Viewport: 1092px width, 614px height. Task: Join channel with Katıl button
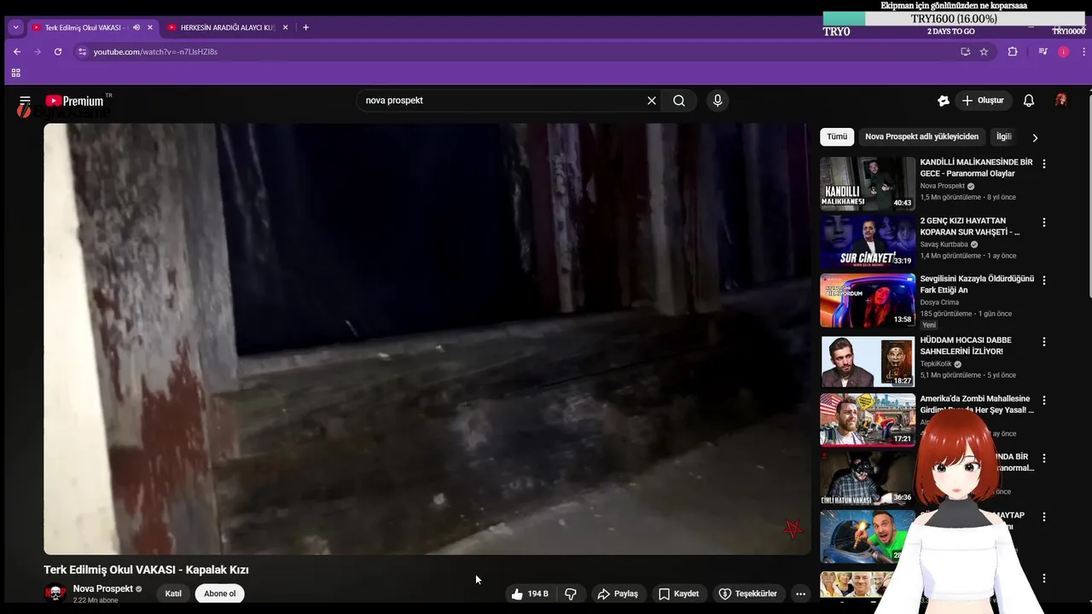173,594
